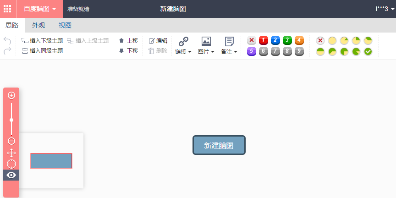
Task: Set priority 3 green icon
Action: pos(287,40)
